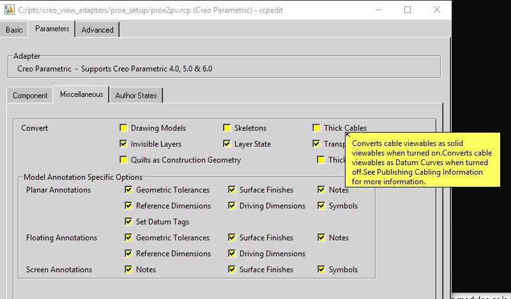511x299 pixels.
Task: Uncheck Screen Annotations Notes checkbox
Action: coord(129,270)
